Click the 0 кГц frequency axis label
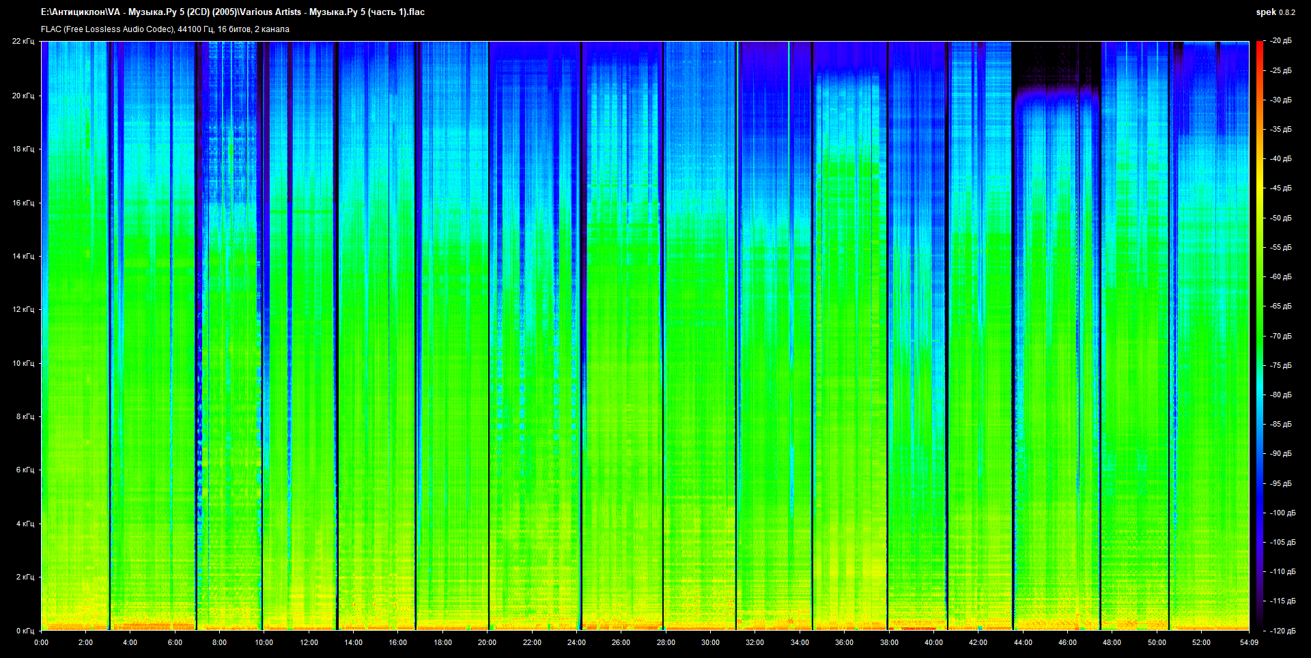This screenshot has height=658, width=1311. click(x=25, y=631)
